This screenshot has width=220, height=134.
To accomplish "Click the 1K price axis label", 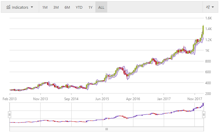I will coord(207,50).
